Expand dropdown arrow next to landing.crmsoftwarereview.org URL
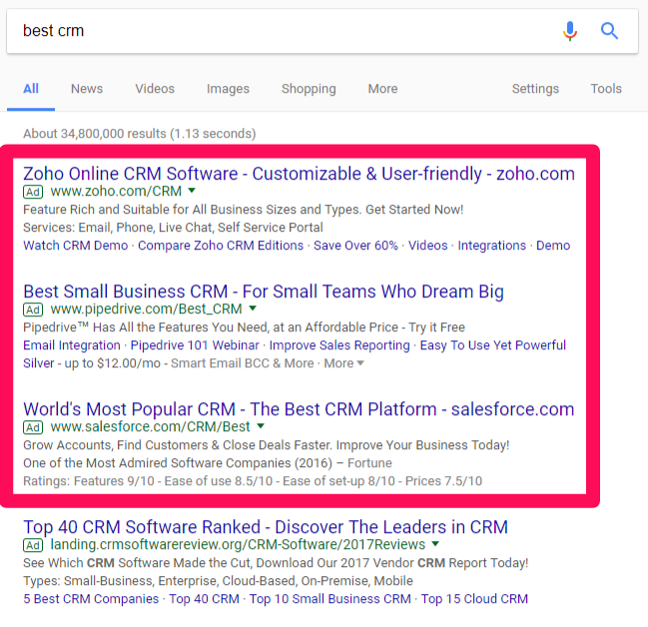 [435, 544]
